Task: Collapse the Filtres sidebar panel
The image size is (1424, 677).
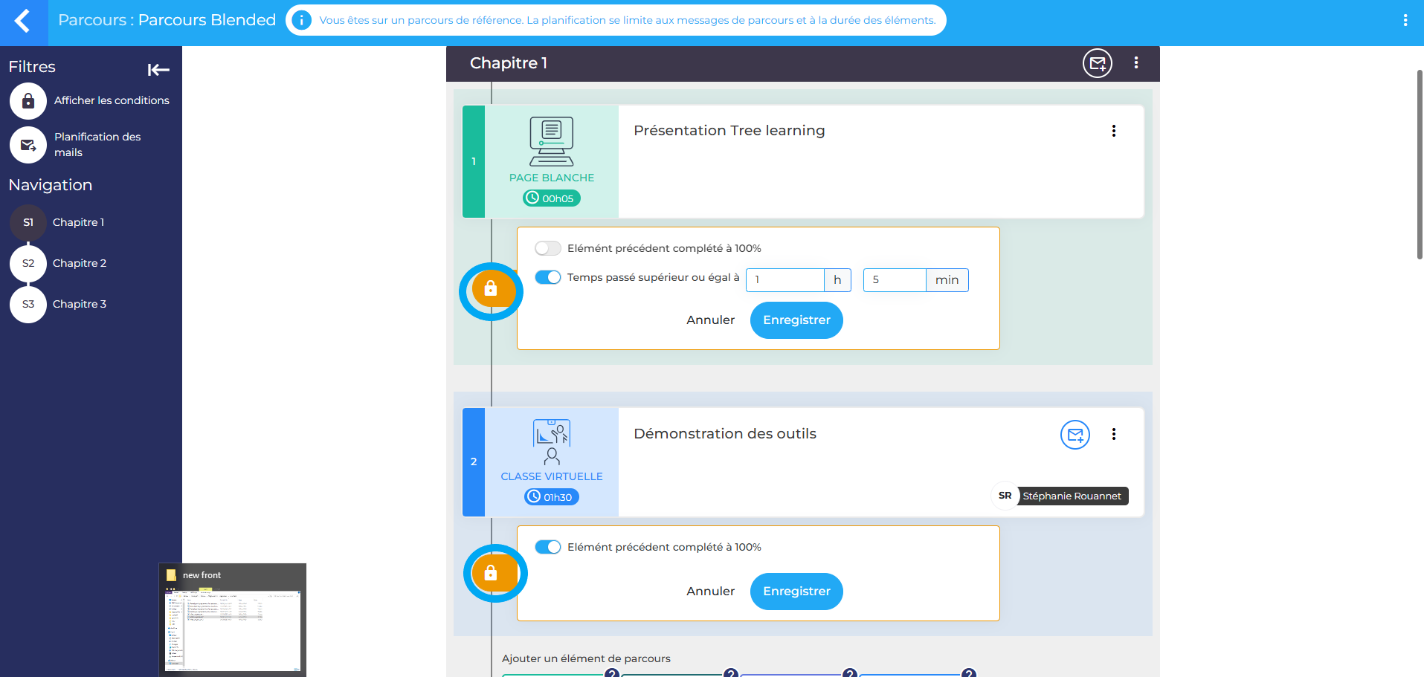Action: click(158, 70)
